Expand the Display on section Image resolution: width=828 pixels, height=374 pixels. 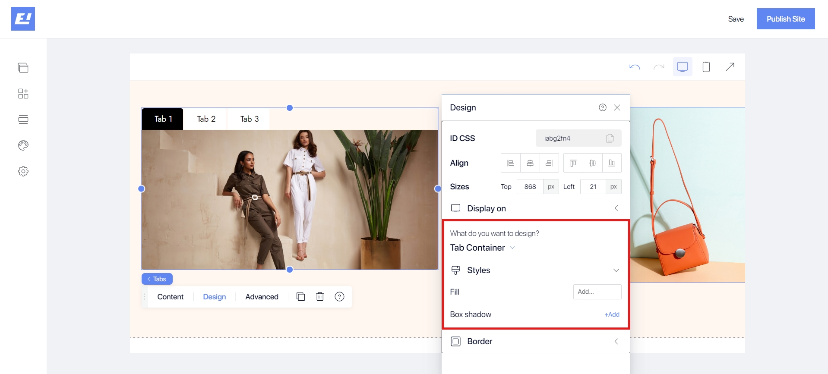tap(616, 208)
